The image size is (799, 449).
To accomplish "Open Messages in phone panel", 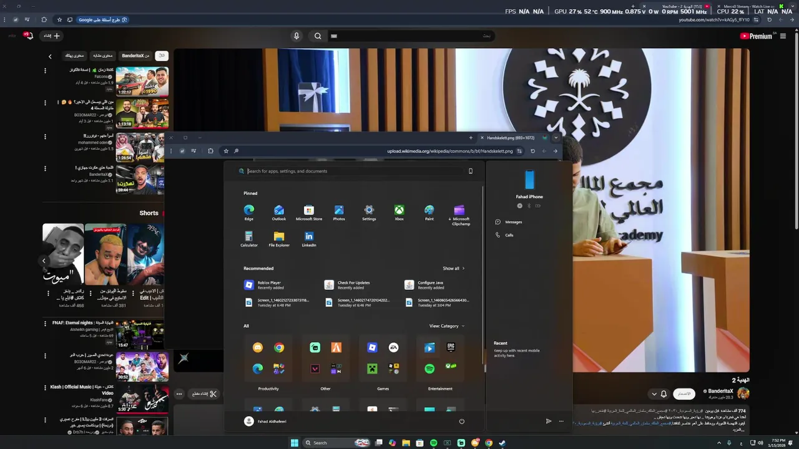I will pyautogui.click(x=509, y=222).
